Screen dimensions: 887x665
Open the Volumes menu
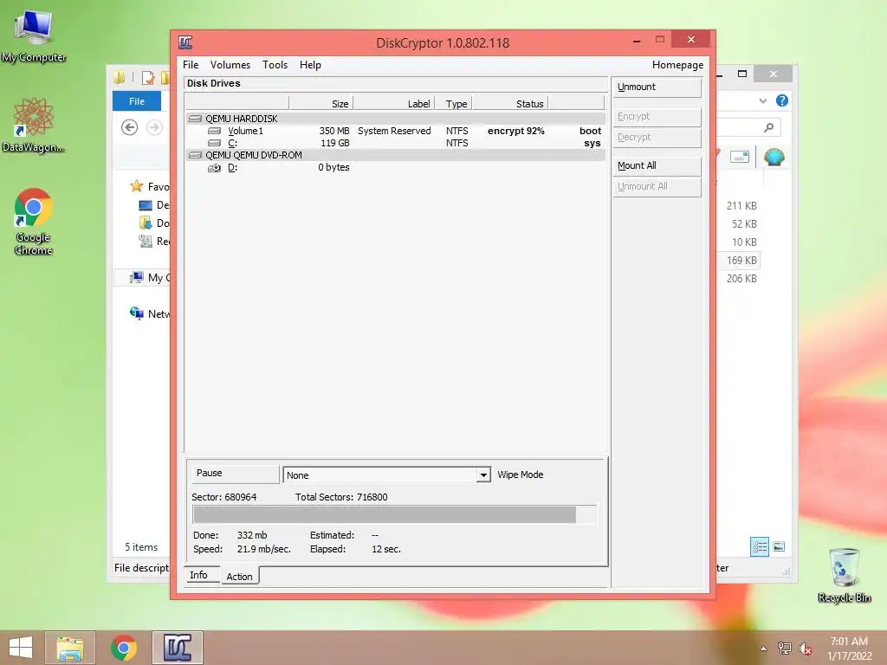point(230,65)
